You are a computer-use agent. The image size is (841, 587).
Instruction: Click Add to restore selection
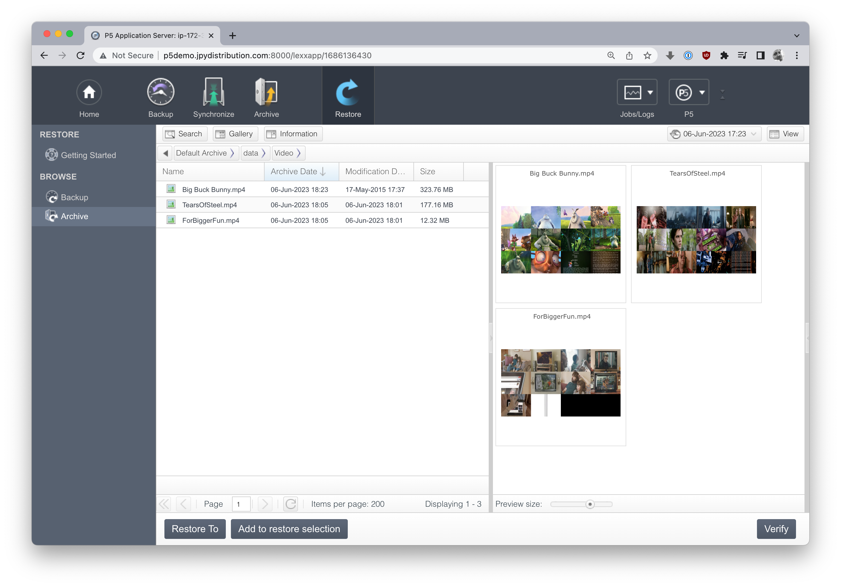[x=289, y=529]
